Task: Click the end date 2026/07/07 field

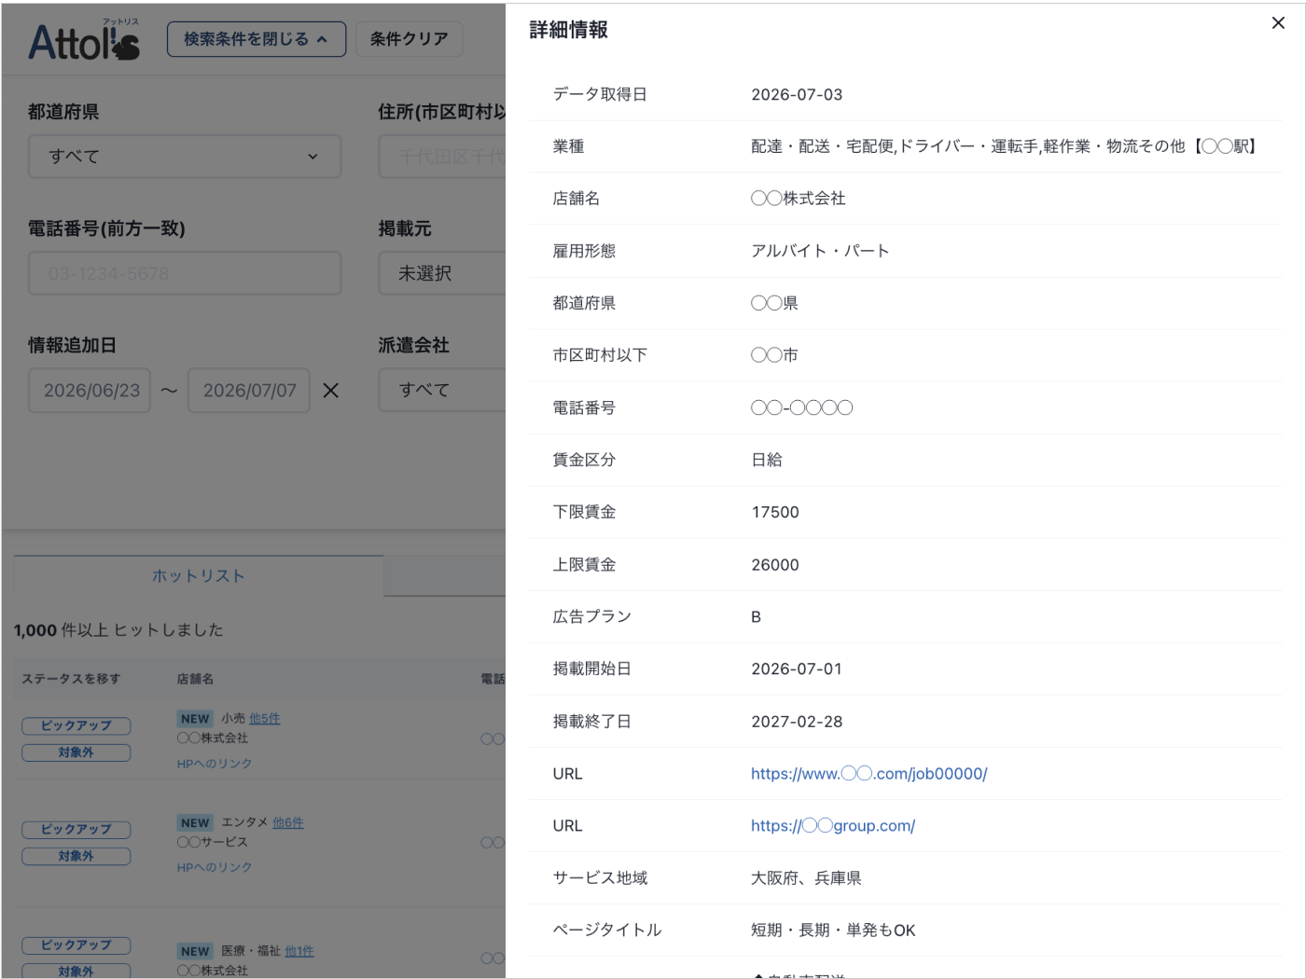Action: (x=249, y=391)
